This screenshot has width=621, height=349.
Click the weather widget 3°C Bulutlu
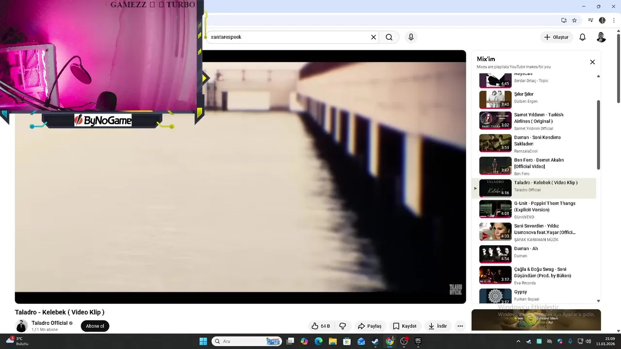click(17, 341)
